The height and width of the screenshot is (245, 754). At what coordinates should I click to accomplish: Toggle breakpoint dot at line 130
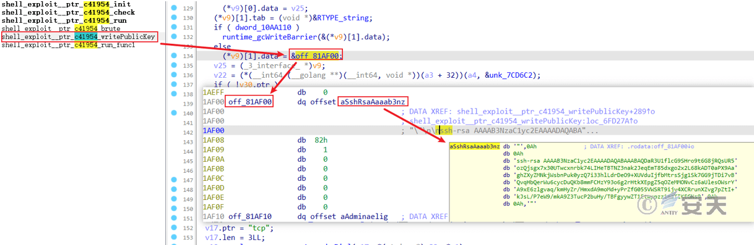tap(173, 17)
